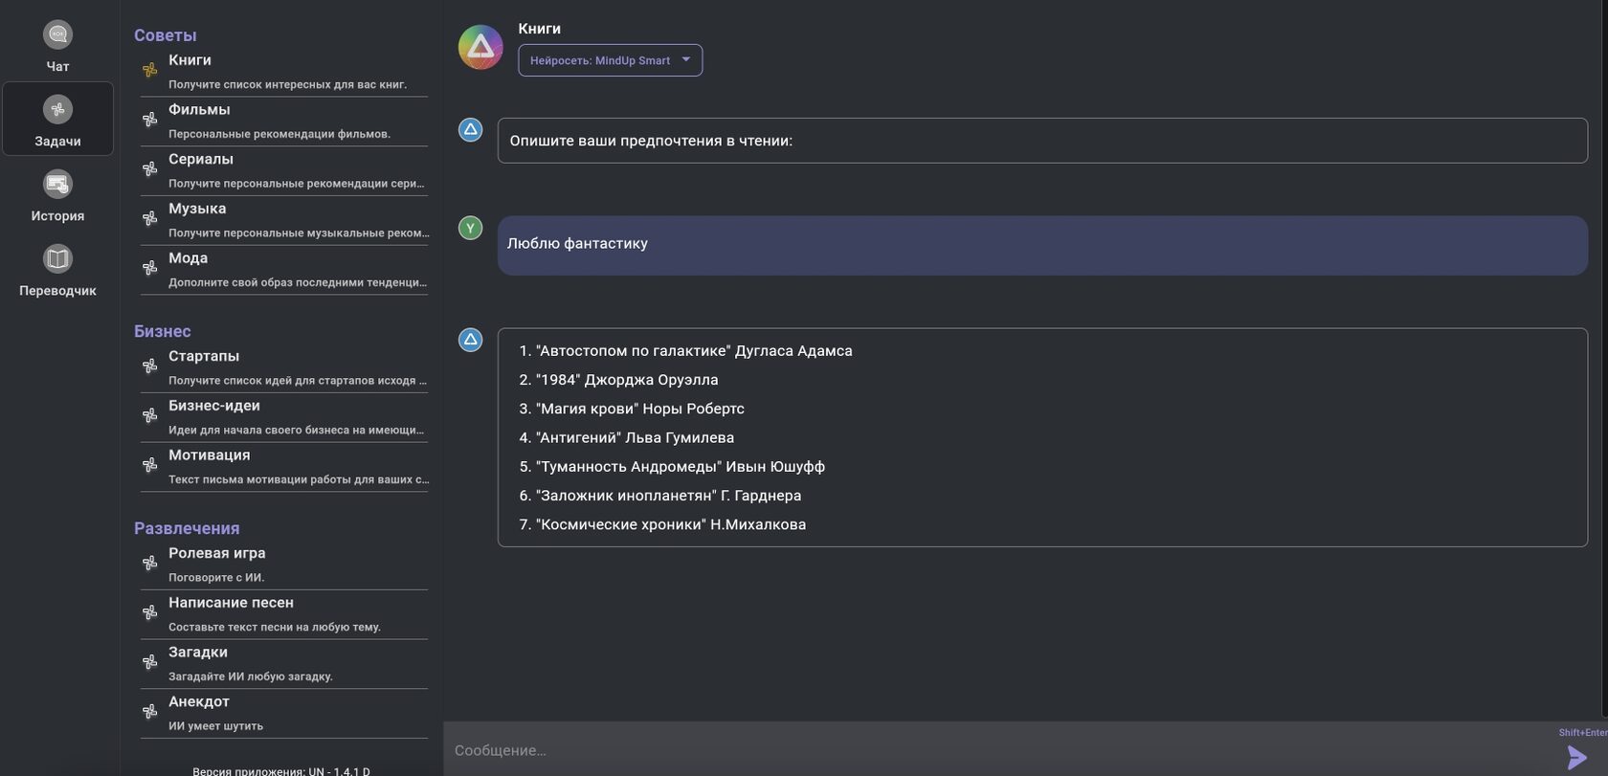Focus the Сообщение… input field

pos(1000,750)
